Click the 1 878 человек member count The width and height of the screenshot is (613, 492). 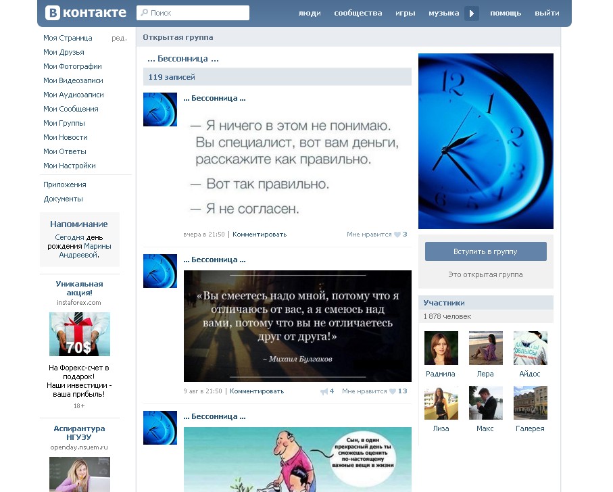pyautogui.click(x=447, y=316)
